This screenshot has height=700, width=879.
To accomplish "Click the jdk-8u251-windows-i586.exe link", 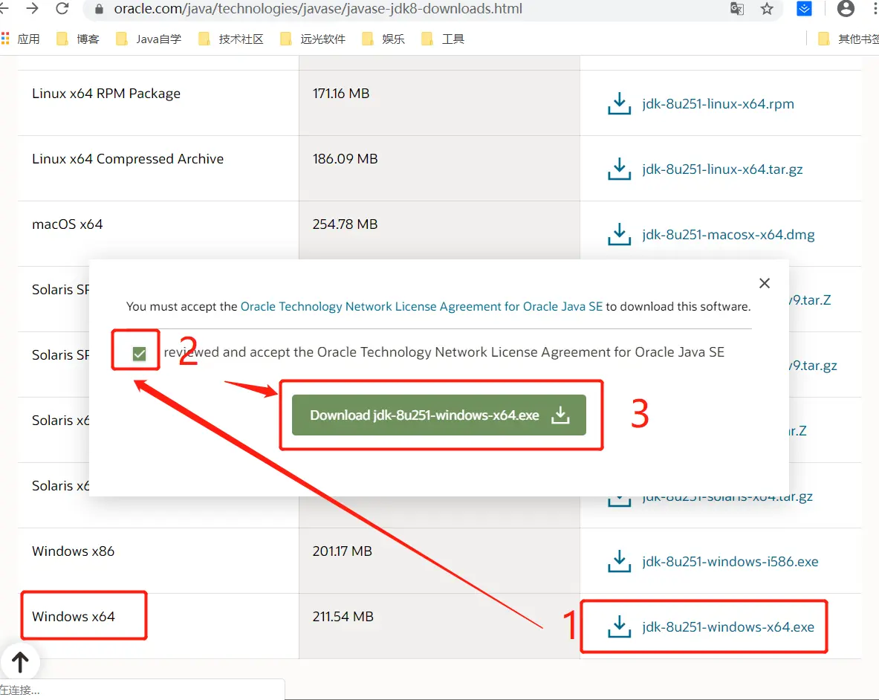I will coord(730,561).
